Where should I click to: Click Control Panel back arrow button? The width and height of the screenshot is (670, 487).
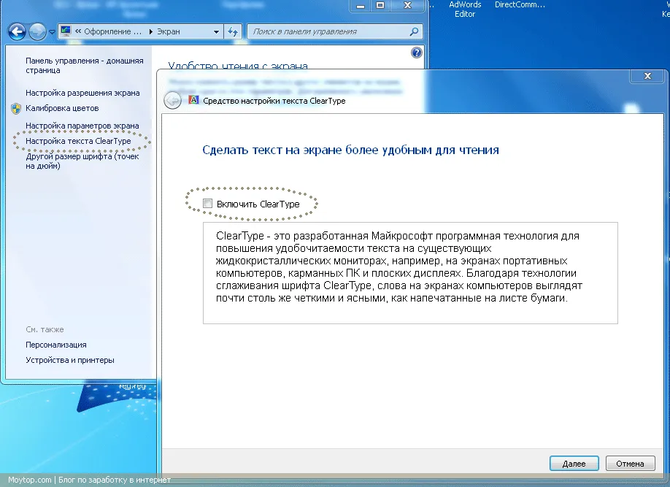click(x=17, y=31)
